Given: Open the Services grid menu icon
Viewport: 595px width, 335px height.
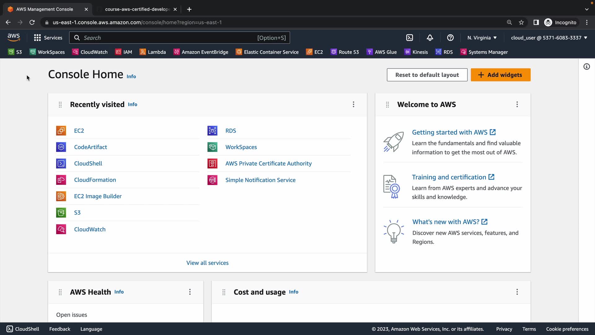Looking at the screenshot, I should tap(37, 38).
